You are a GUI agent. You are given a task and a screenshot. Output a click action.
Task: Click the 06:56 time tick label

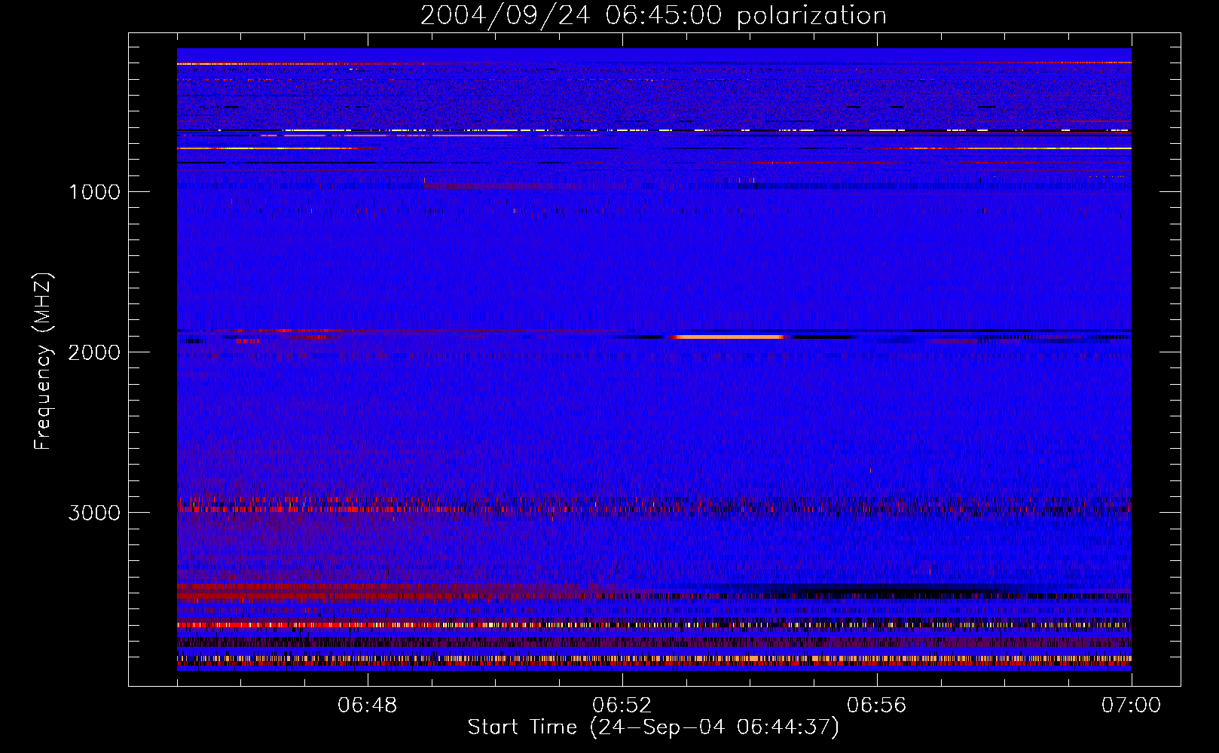pyautogui.click(x=877, y=705)
